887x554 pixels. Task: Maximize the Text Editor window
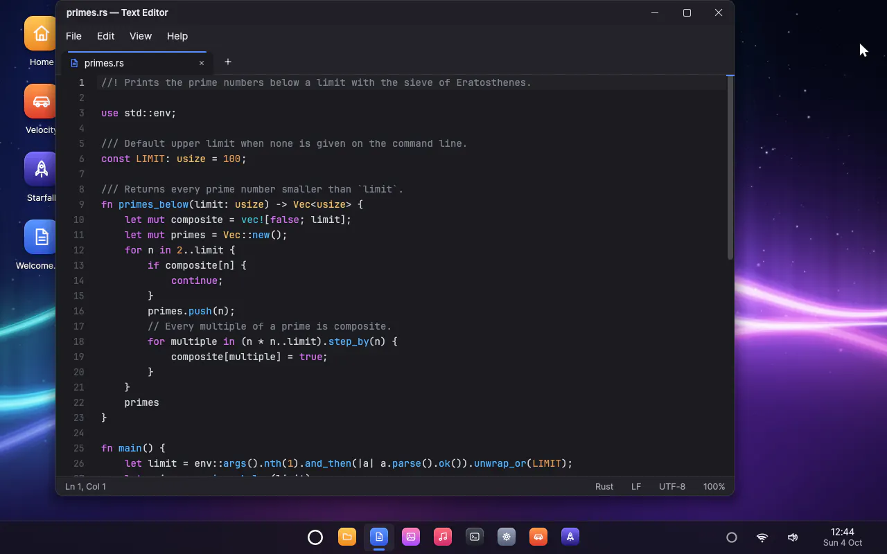[687, 12]
